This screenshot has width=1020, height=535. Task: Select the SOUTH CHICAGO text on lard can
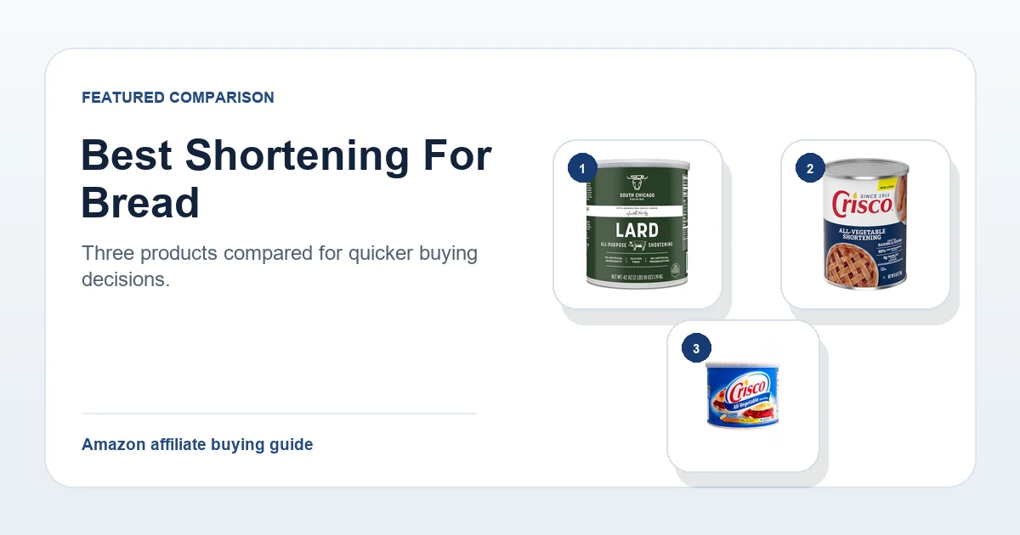tap(637, 194)
